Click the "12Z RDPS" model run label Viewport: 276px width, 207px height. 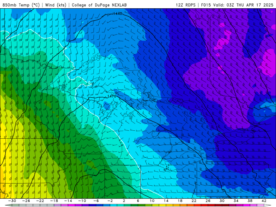point(186,5)
